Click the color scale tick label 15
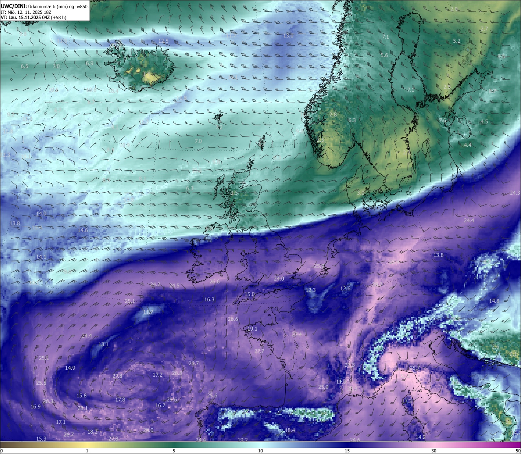The height and width of the screenshot is (454, 521). point(347,451)
